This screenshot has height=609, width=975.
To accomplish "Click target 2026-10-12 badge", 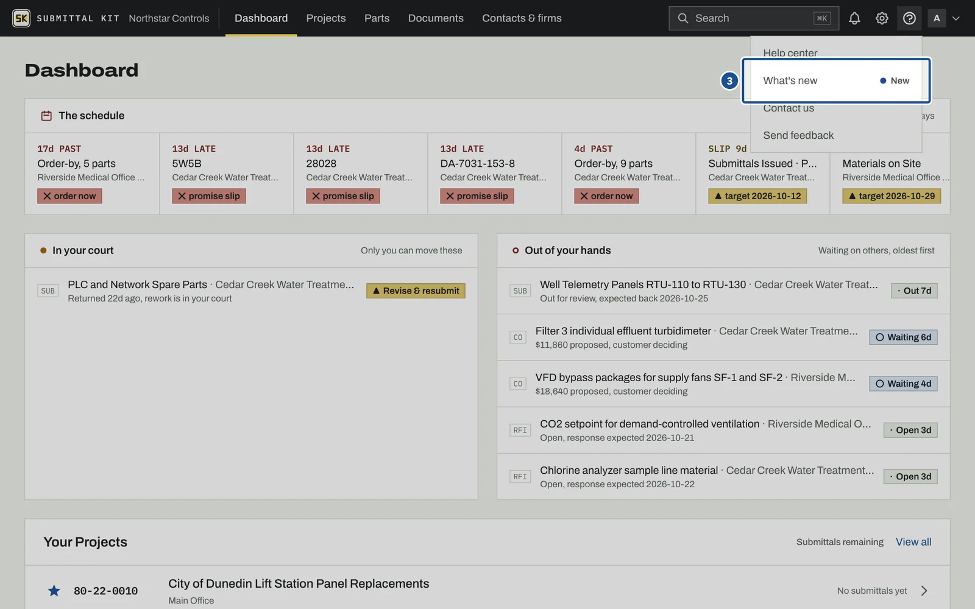I will [x=757, y=196].
